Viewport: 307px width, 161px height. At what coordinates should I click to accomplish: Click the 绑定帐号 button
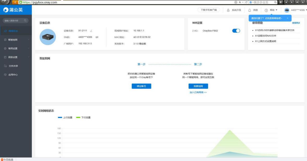(141, 86)
